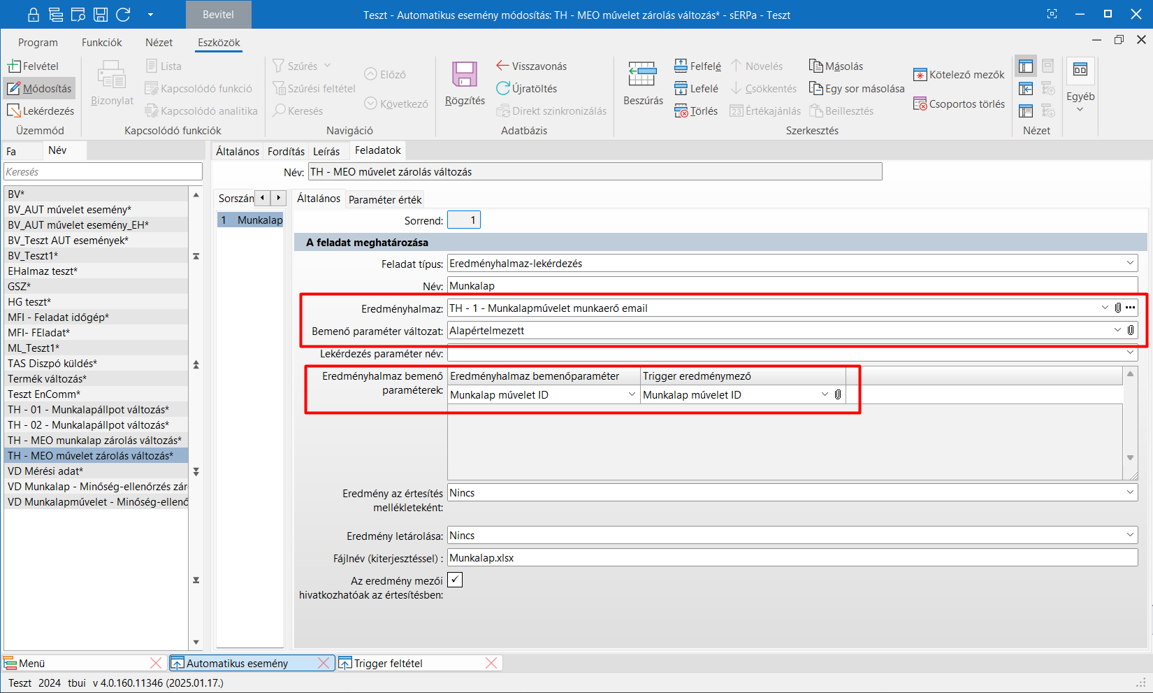Open the Egyéb view options icon
The height and width of the screenshot is (693, 1153).
(x=1080, y=70)
